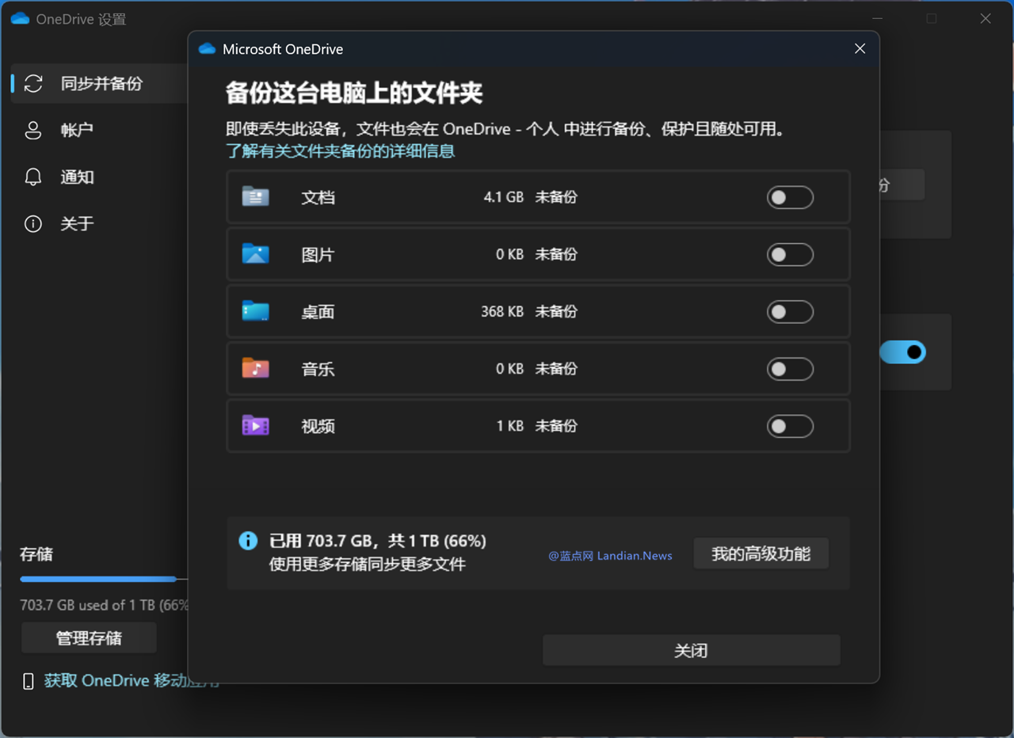This screenshot has height=738, width=1014.
Task: Click the 368 KB size of 桌面
Action: [502, 311]
